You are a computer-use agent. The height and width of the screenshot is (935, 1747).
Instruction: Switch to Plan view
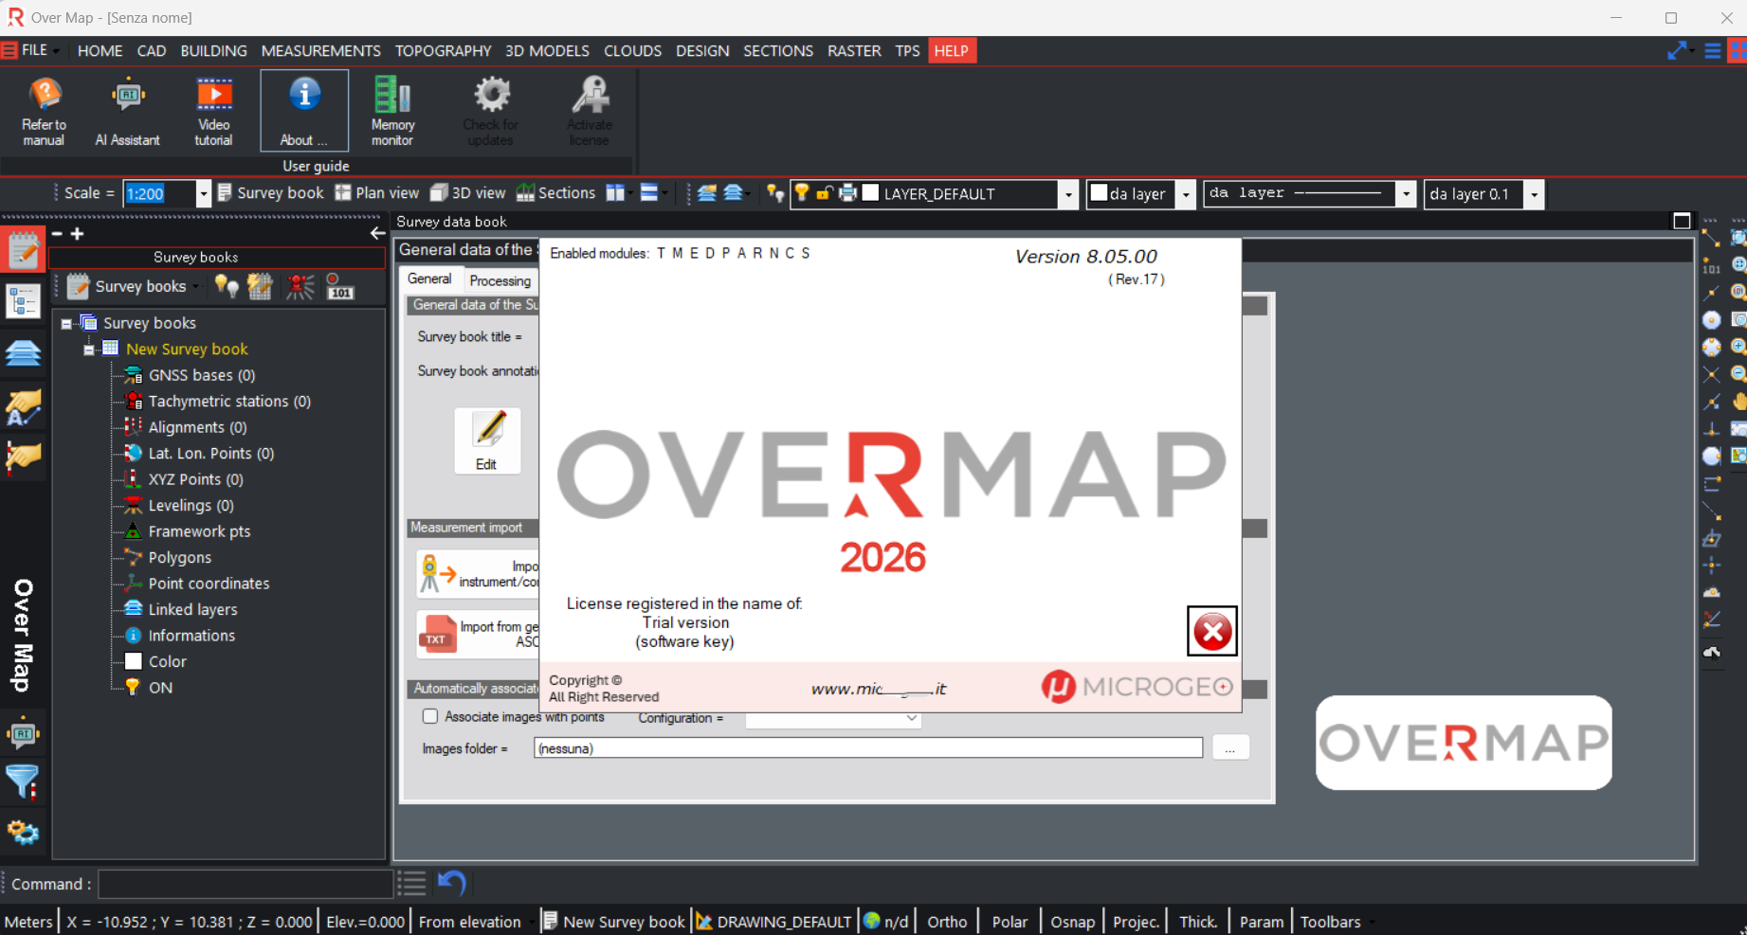coord(376,193)
